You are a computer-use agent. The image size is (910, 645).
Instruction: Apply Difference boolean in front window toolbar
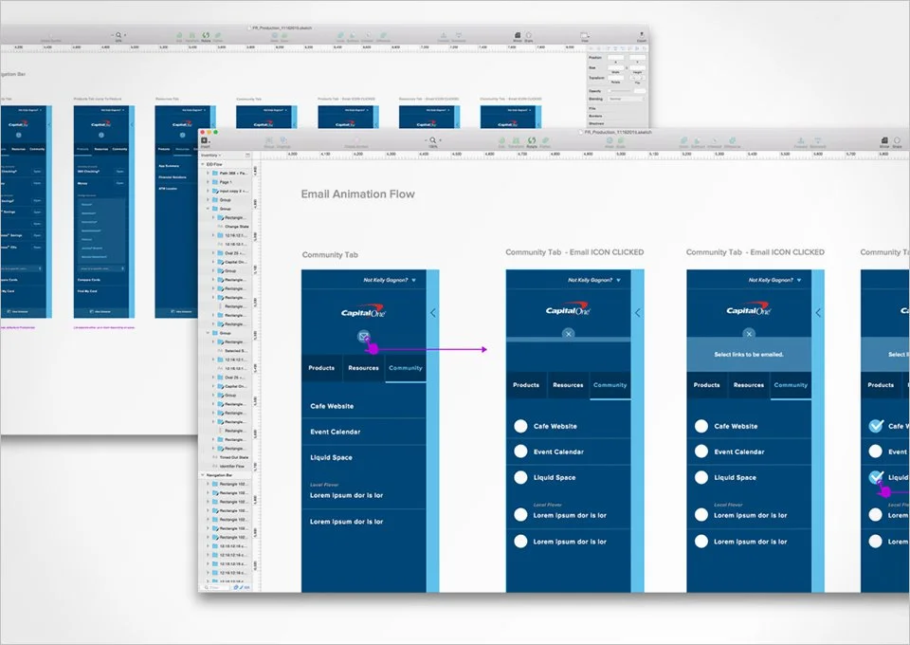pos(733,140)
